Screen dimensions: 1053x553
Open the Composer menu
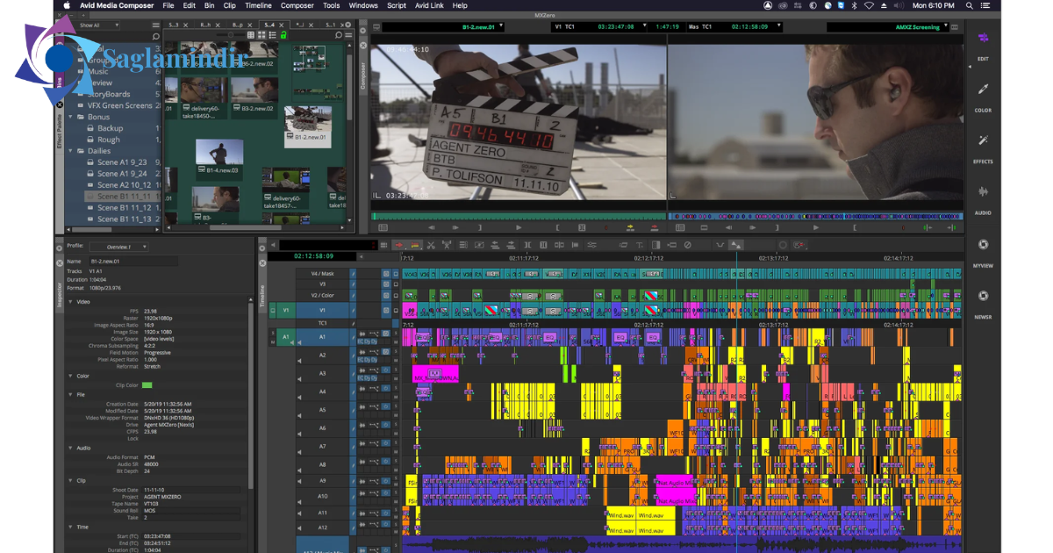point(297,5)
